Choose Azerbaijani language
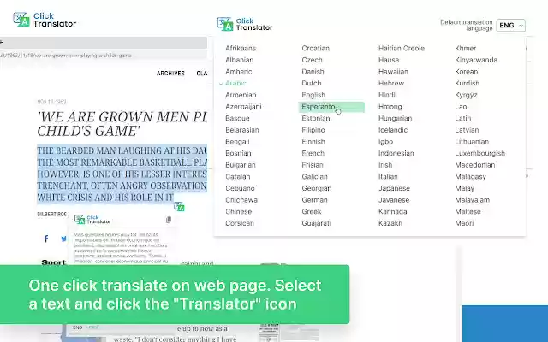Screen dimensions: 548x342 [243, 106]
